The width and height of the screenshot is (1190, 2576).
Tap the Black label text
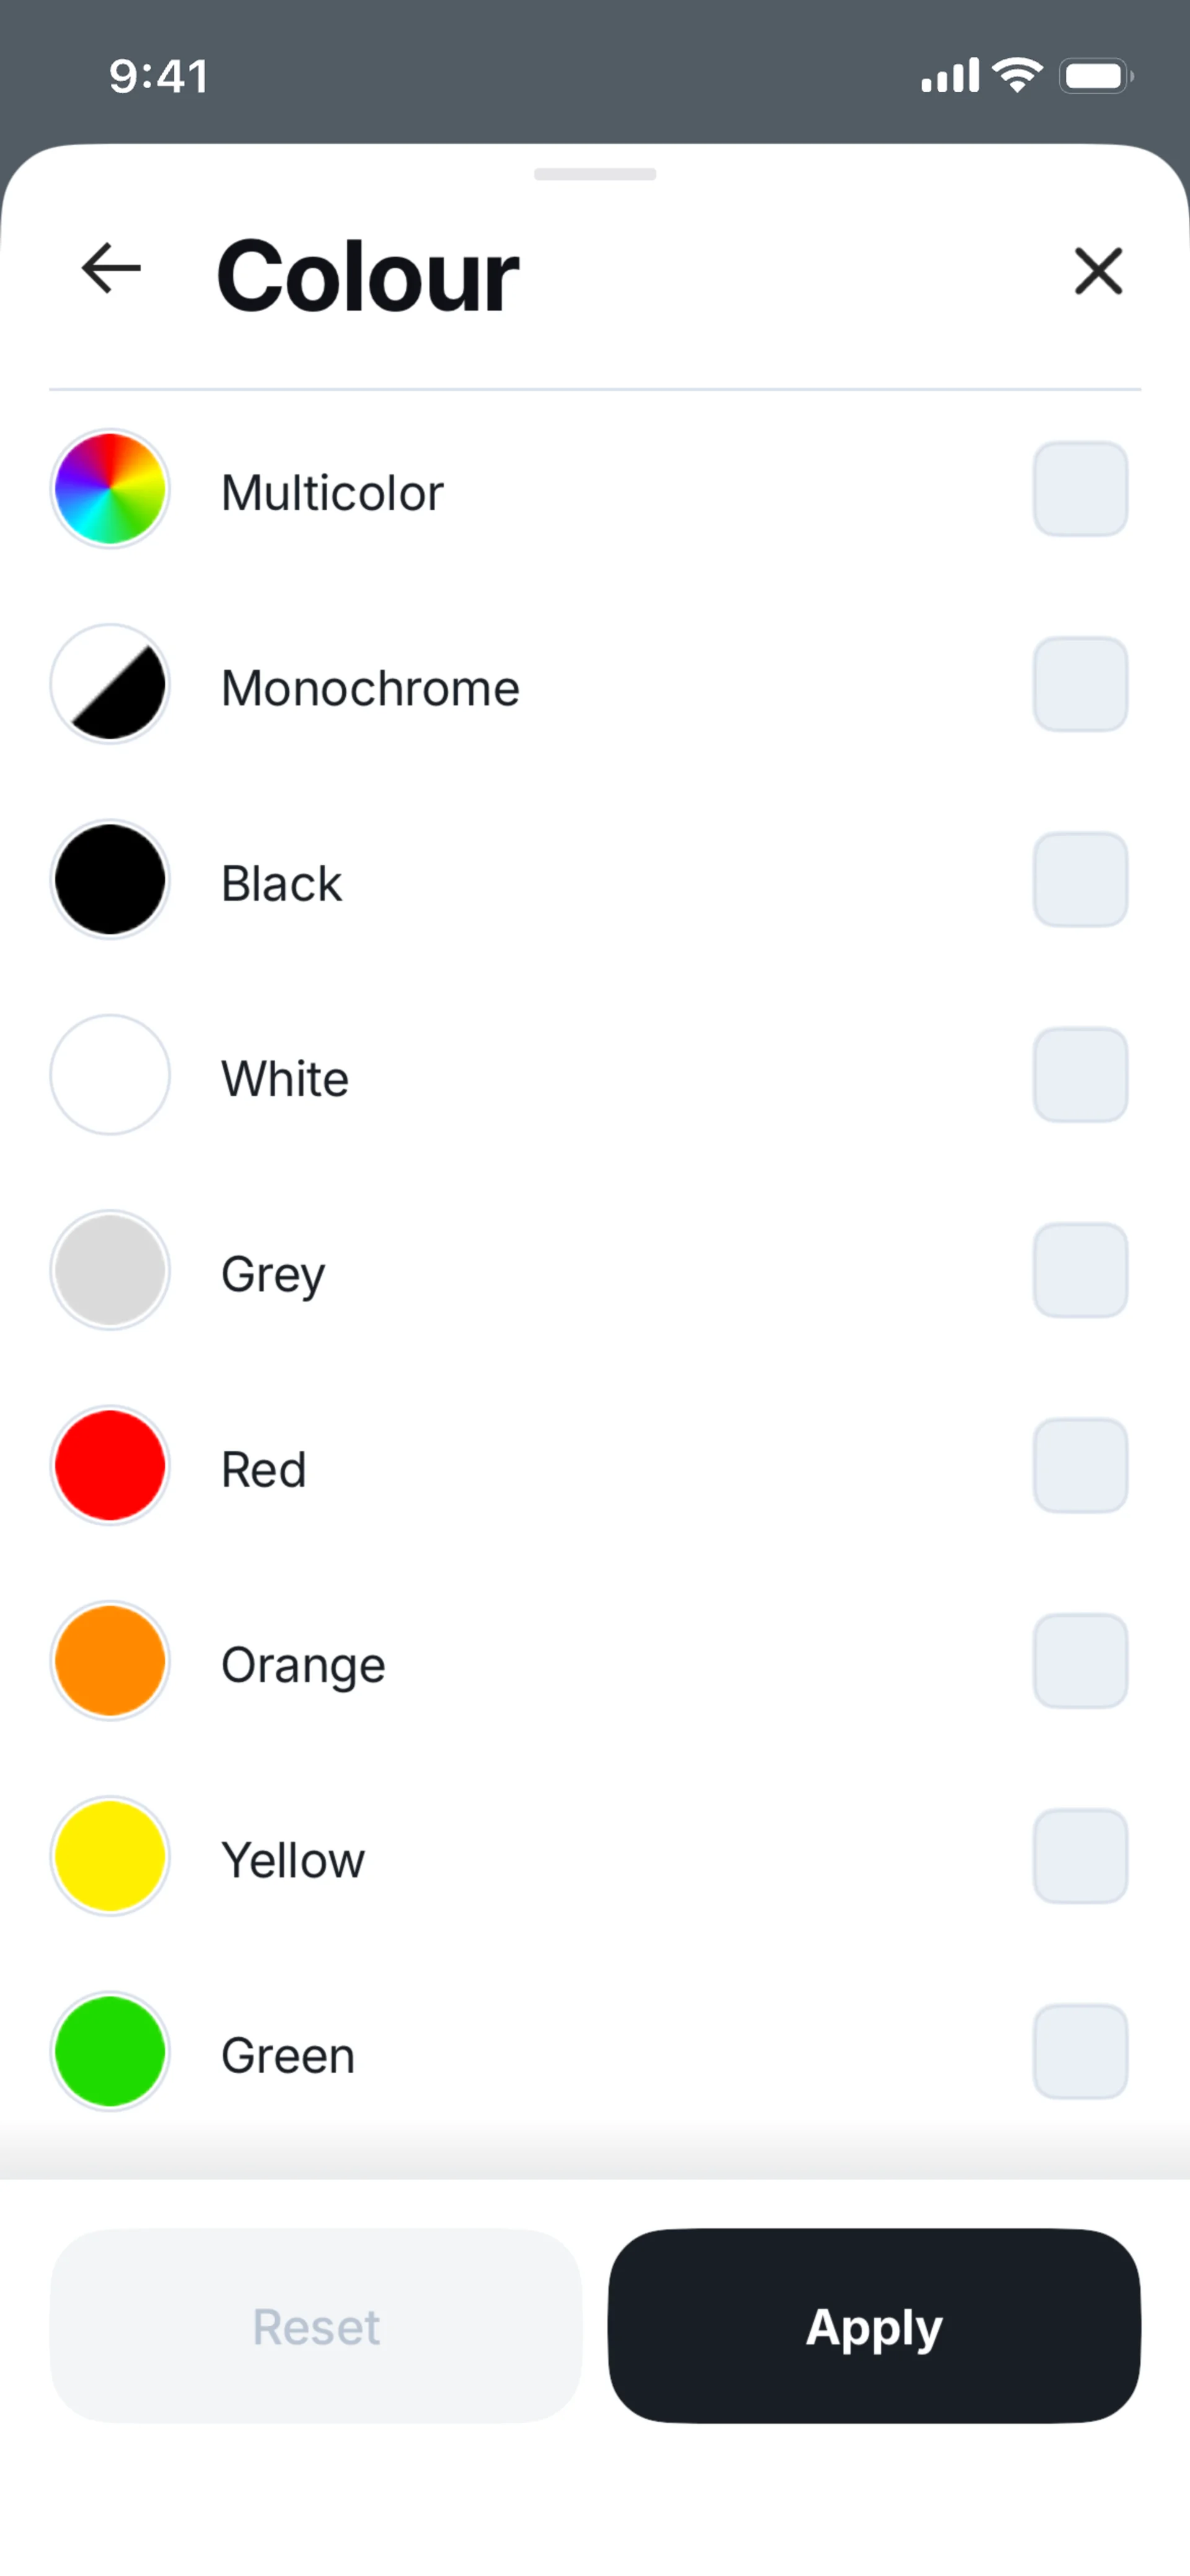(x=281, y=884)
